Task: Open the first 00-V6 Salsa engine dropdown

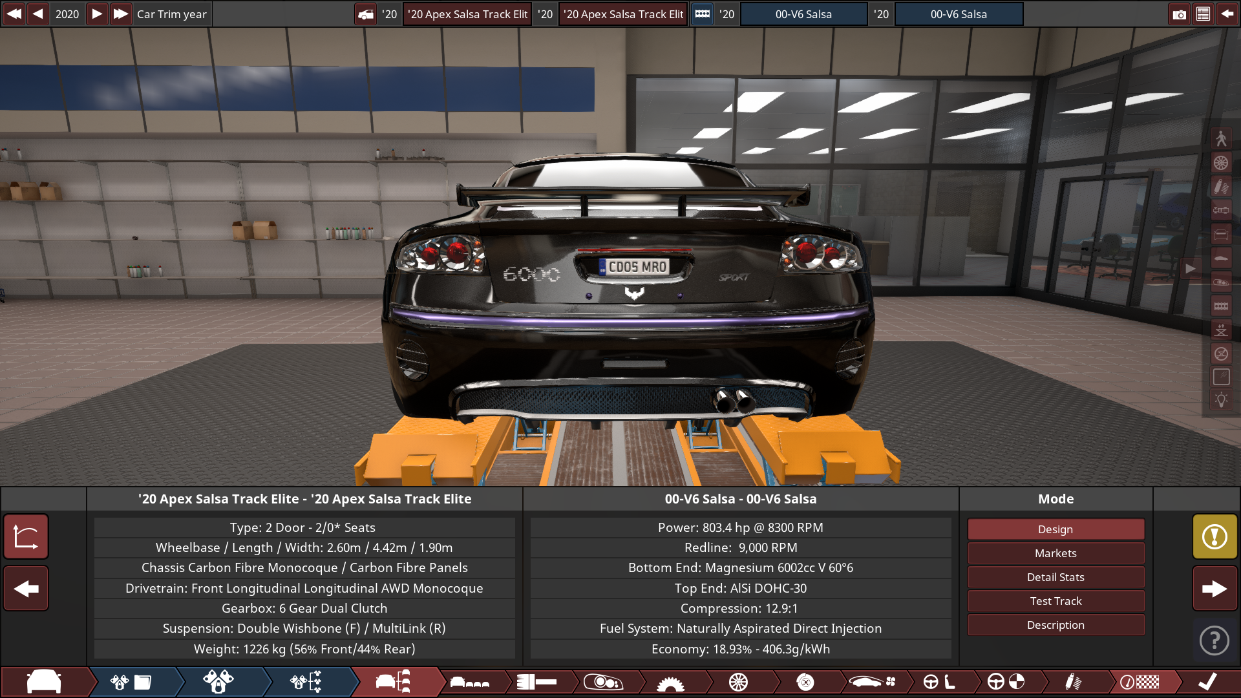Action: tap(803, 14)
